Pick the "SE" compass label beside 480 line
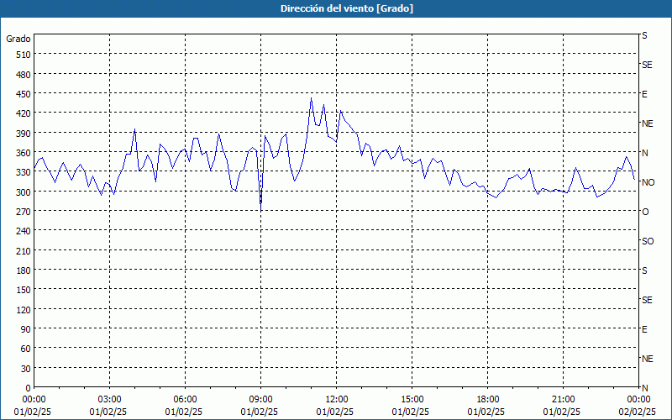 (x=647, y=66)
